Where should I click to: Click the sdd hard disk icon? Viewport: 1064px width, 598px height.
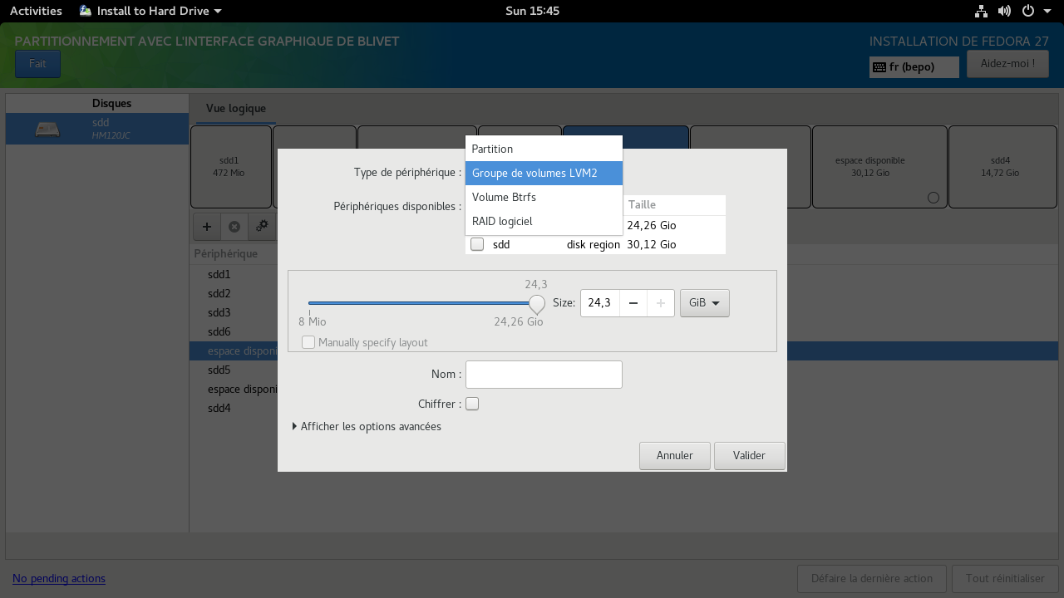click(47, 130)
